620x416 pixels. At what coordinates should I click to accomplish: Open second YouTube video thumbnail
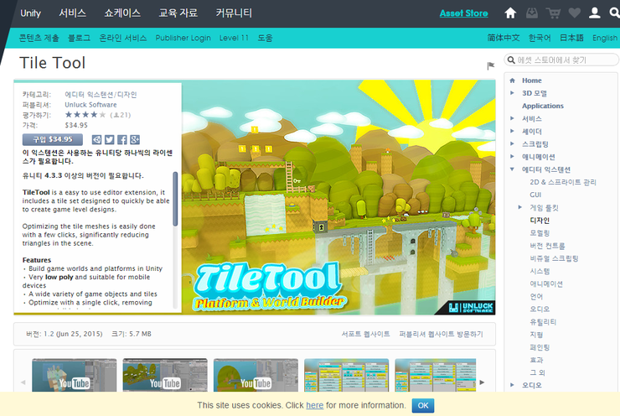165,376
